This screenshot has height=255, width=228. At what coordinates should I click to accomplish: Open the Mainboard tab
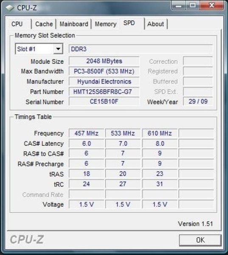point(74,24)
